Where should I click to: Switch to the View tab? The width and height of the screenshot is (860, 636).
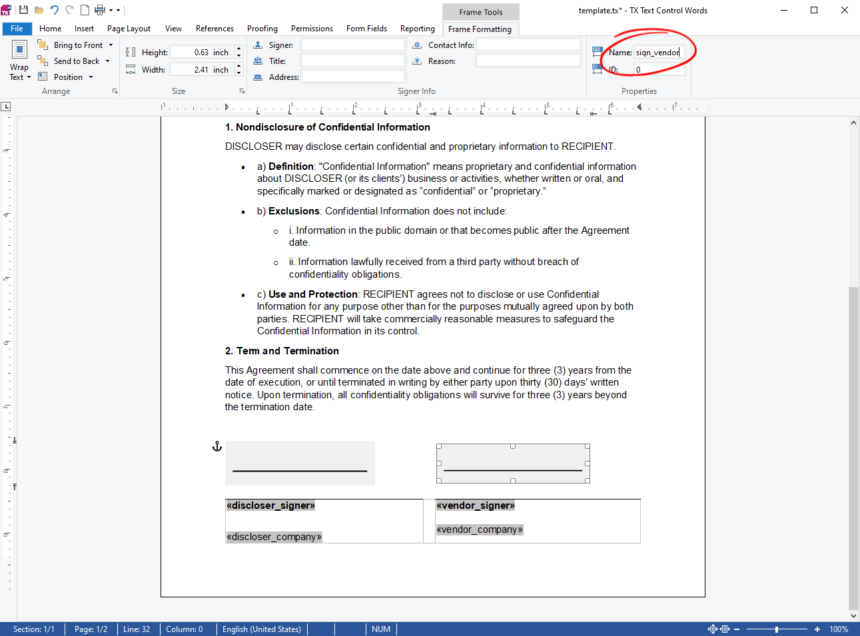(x=173, y=29)
